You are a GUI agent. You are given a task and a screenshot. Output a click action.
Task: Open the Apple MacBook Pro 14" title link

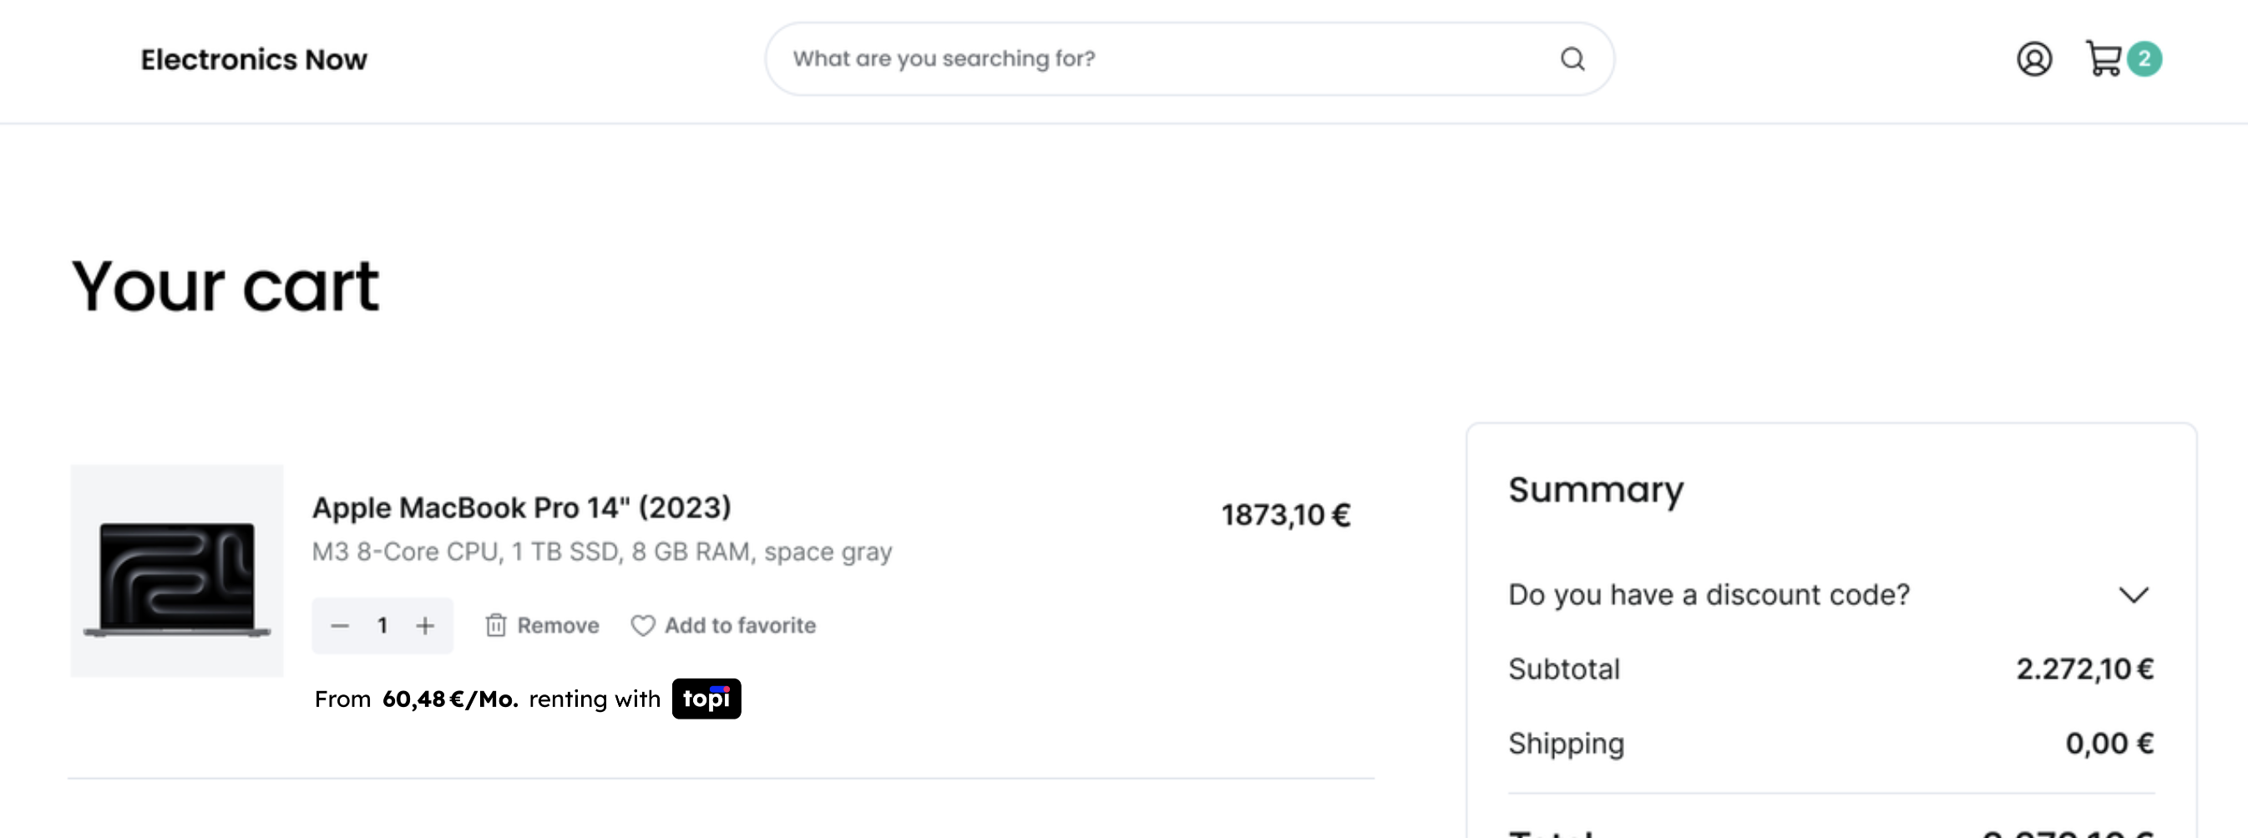521,507
